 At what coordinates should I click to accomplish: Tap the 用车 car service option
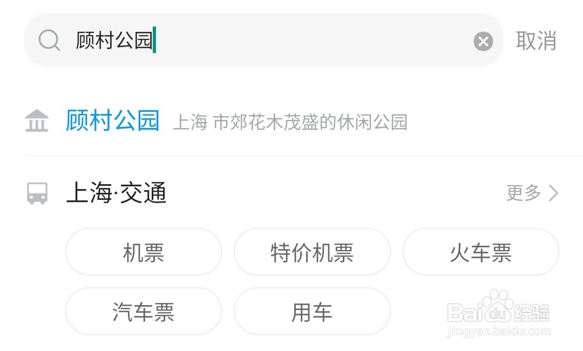coord(312,311)
